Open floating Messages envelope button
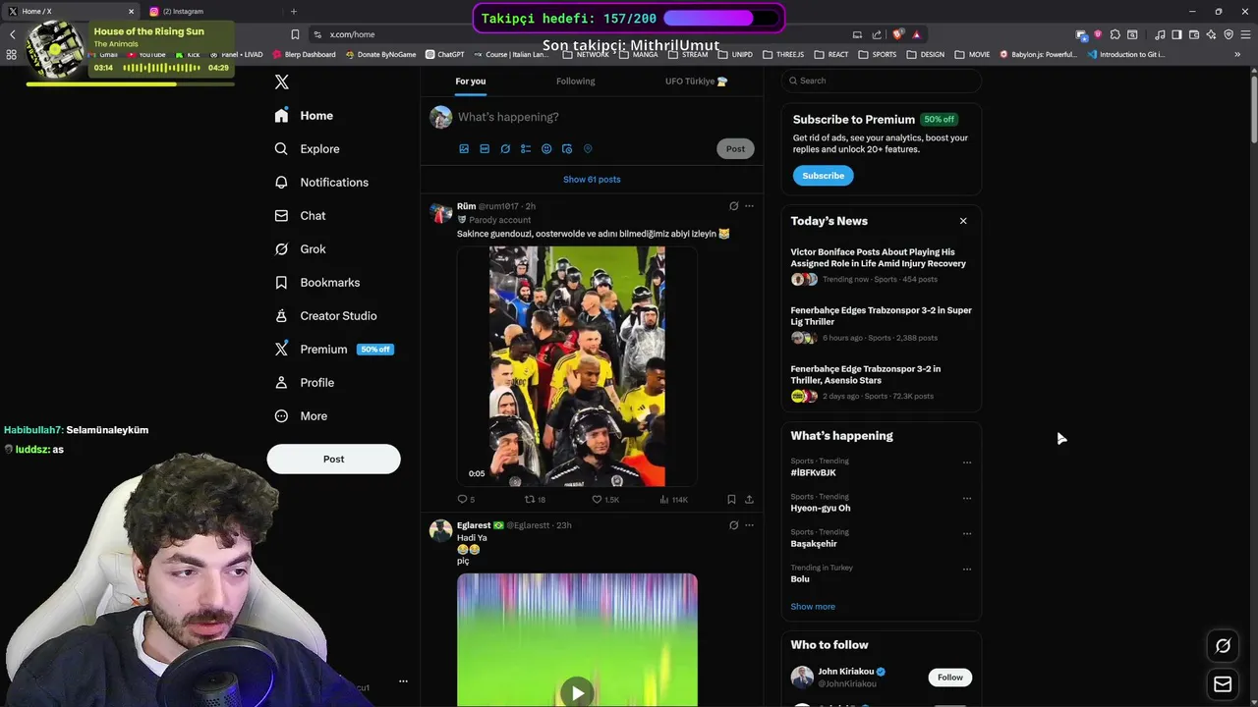Viewport: 1258px width, 707px height. click(1223, 684)
